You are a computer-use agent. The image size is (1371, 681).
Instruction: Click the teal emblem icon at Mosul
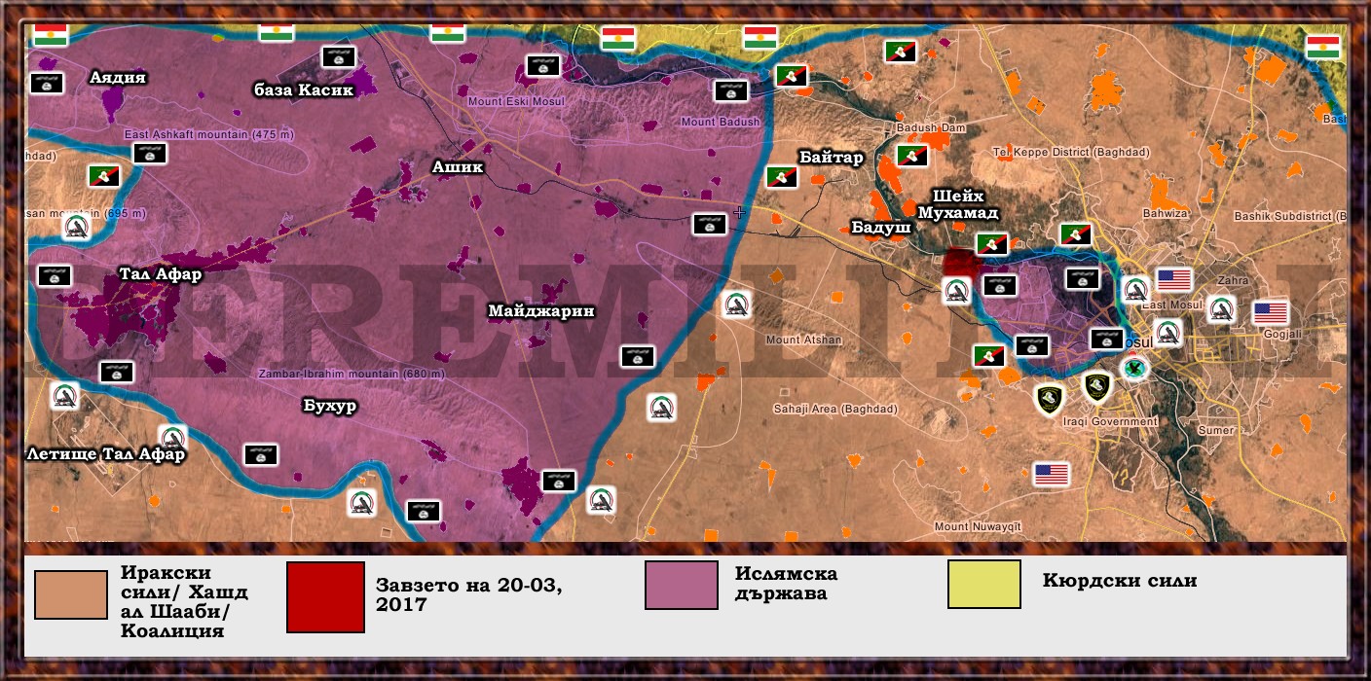point(1133,368)
